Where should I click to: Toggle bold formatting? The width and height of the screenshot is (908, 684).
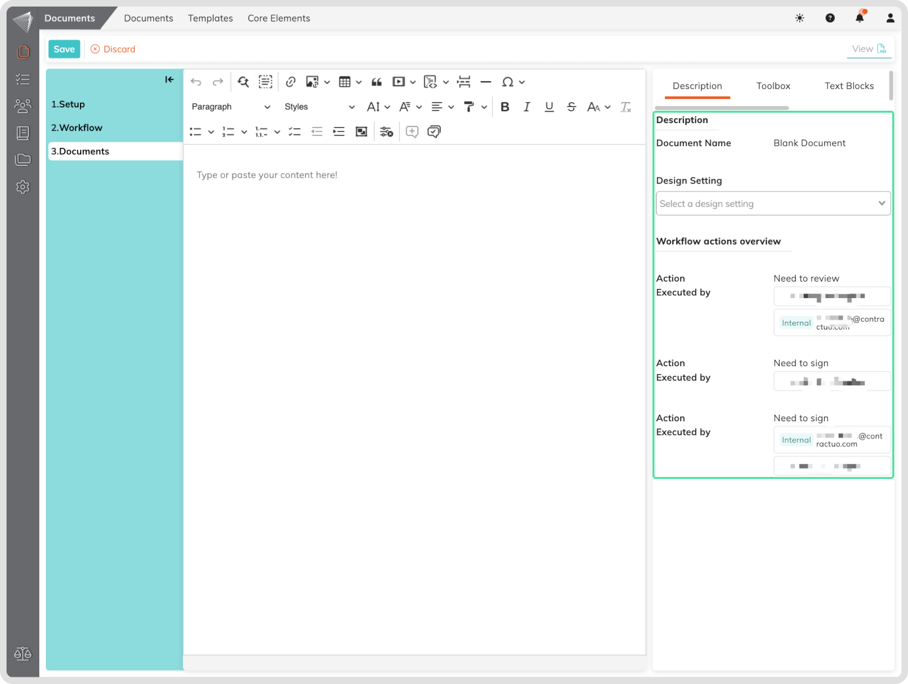(504, 107)
